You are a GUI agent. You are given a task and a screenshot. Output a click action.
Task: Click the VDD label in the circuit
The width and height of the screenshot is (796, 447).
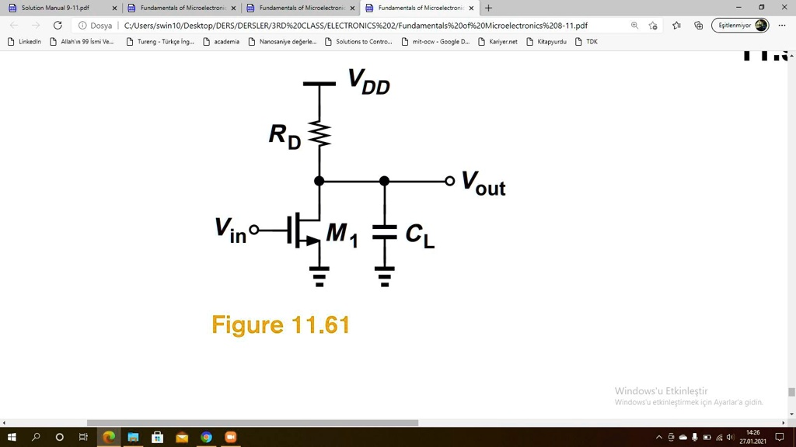point(369,81)
